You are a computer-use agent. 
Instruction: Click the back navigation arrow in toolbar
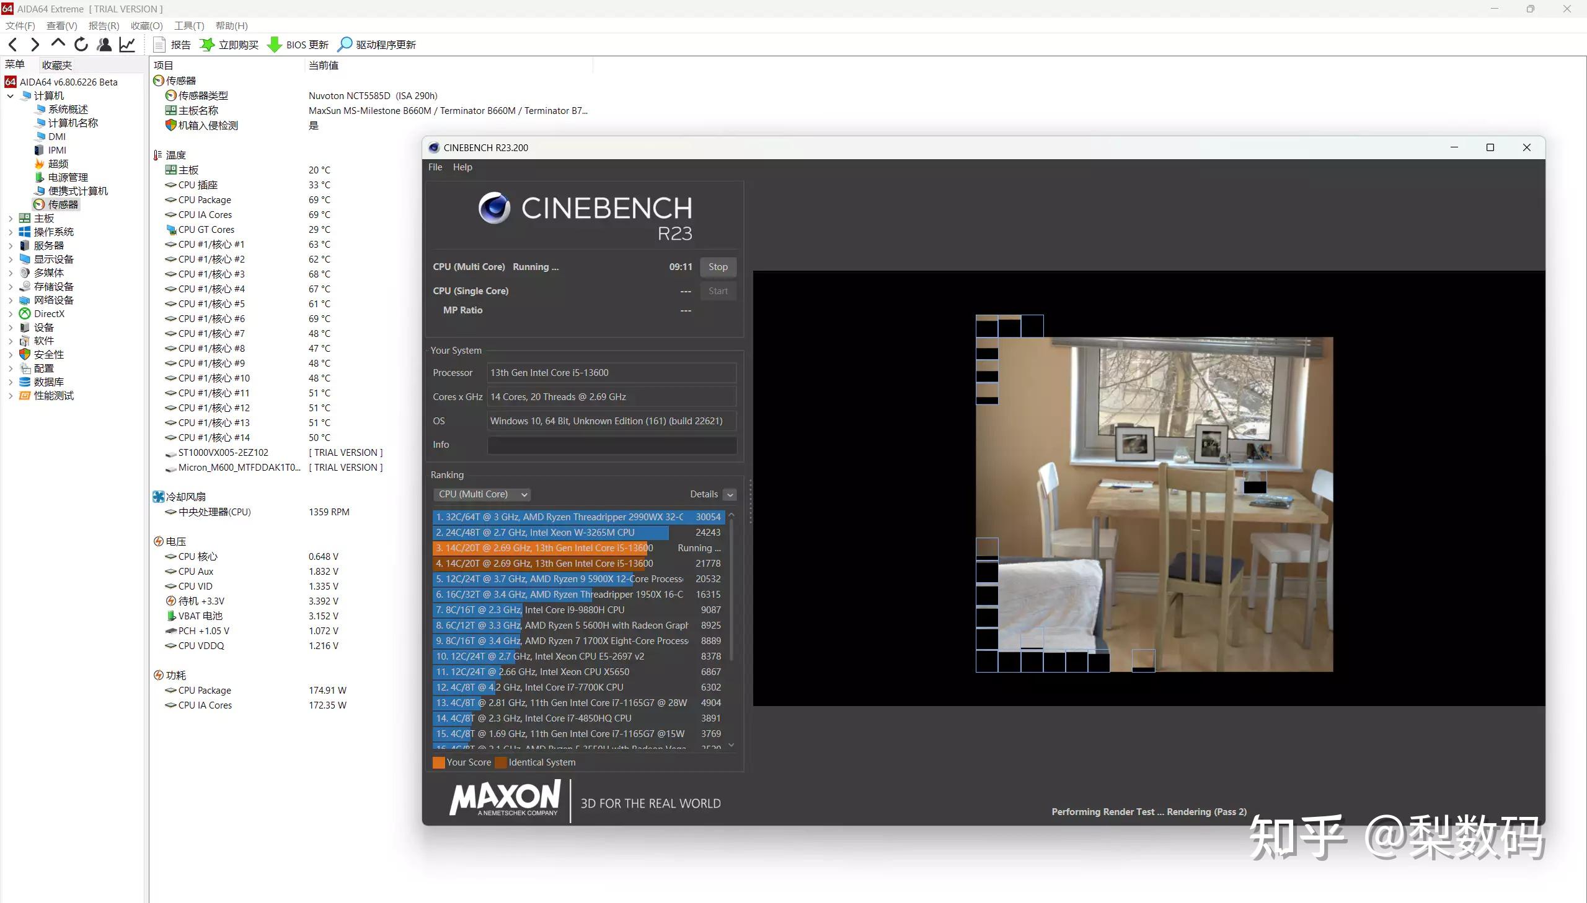coord(12,44)
